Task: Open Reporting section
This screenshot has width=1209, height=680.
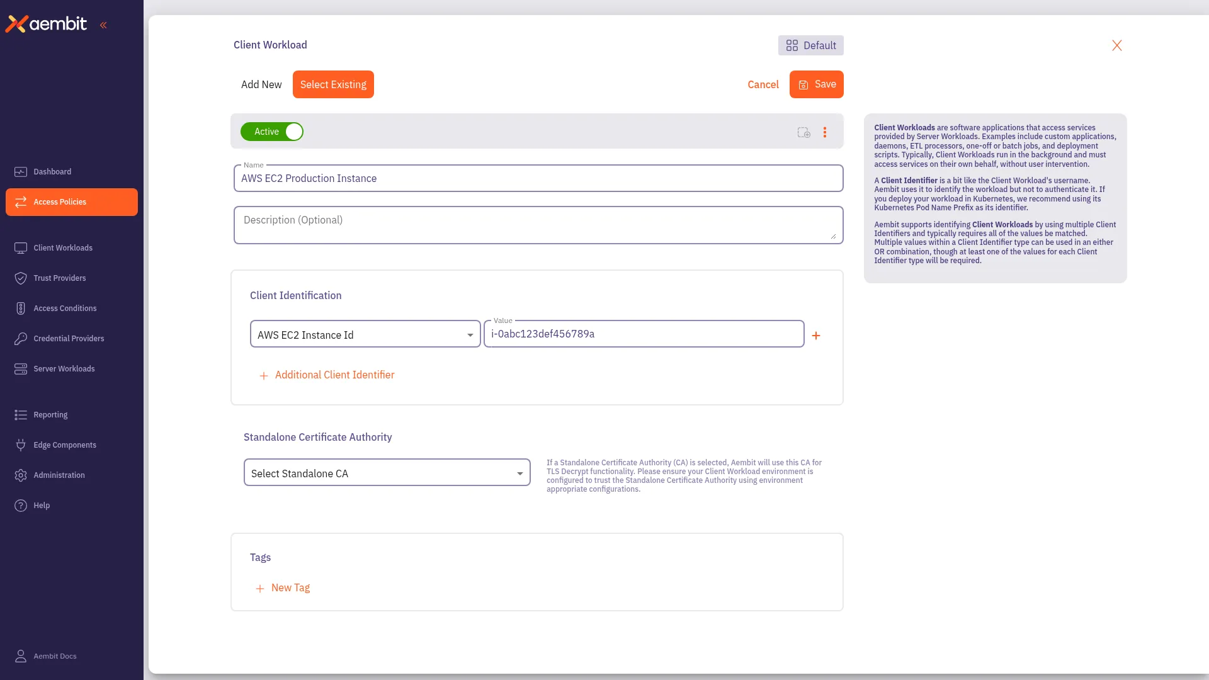Action: tap(72, 415)
